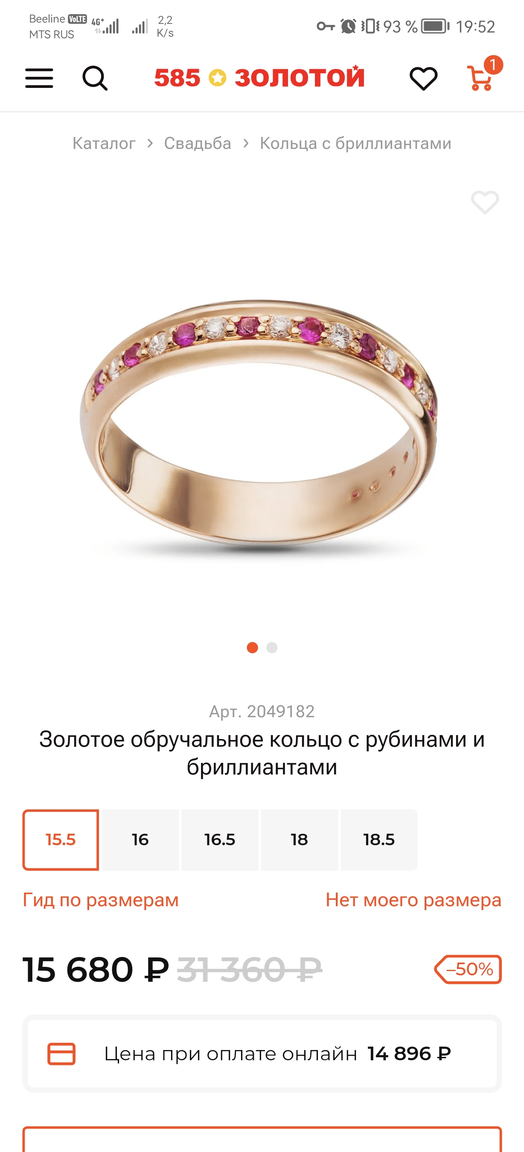Image resolution: width=524 pixels, height=1152 pixels.
Task: Open Гид по размерам link
Action: [101, 899]
